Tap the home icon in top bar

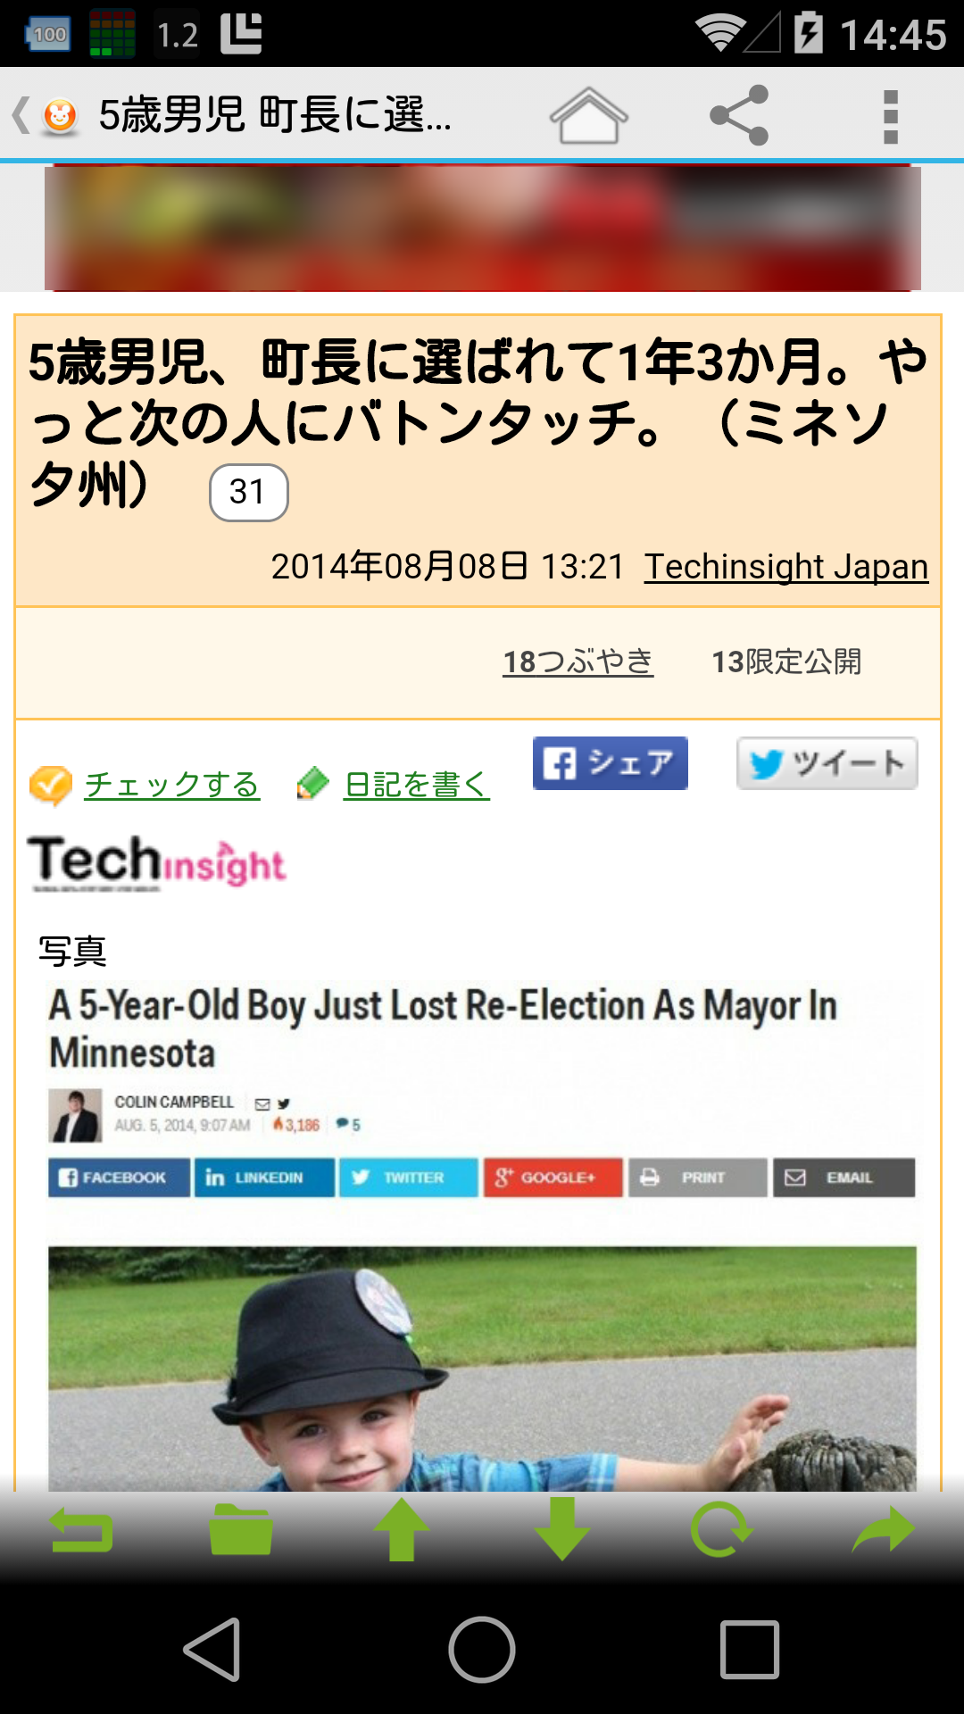pos(588,115)
